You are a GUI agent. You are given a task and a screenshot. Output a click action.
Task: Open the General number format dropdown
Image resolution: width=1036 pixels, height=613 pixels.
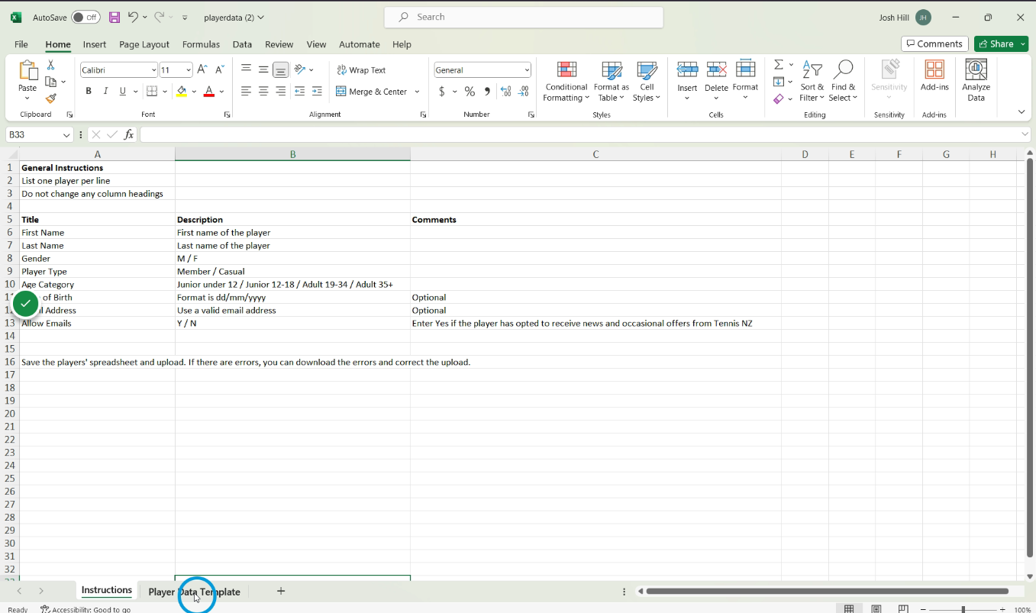pyautogui.click(x=527, y=70)
